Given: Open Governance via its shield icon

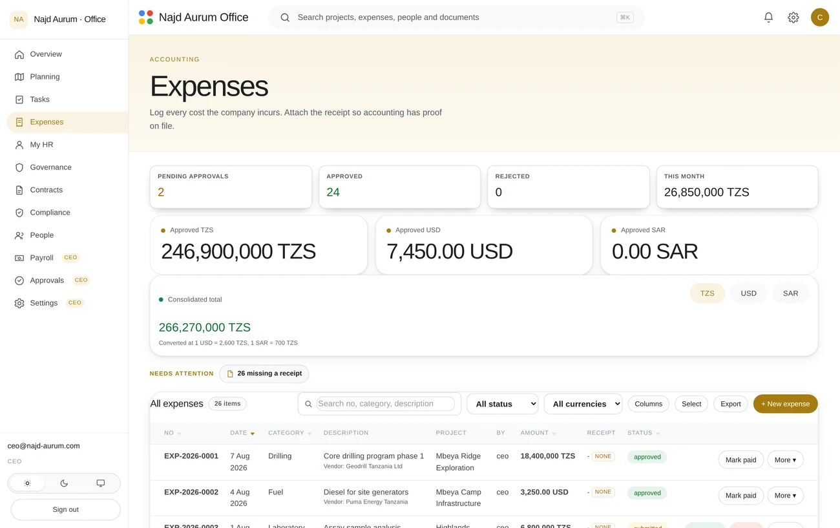Looking at the screenshot, I should click(x=19, y=167).
